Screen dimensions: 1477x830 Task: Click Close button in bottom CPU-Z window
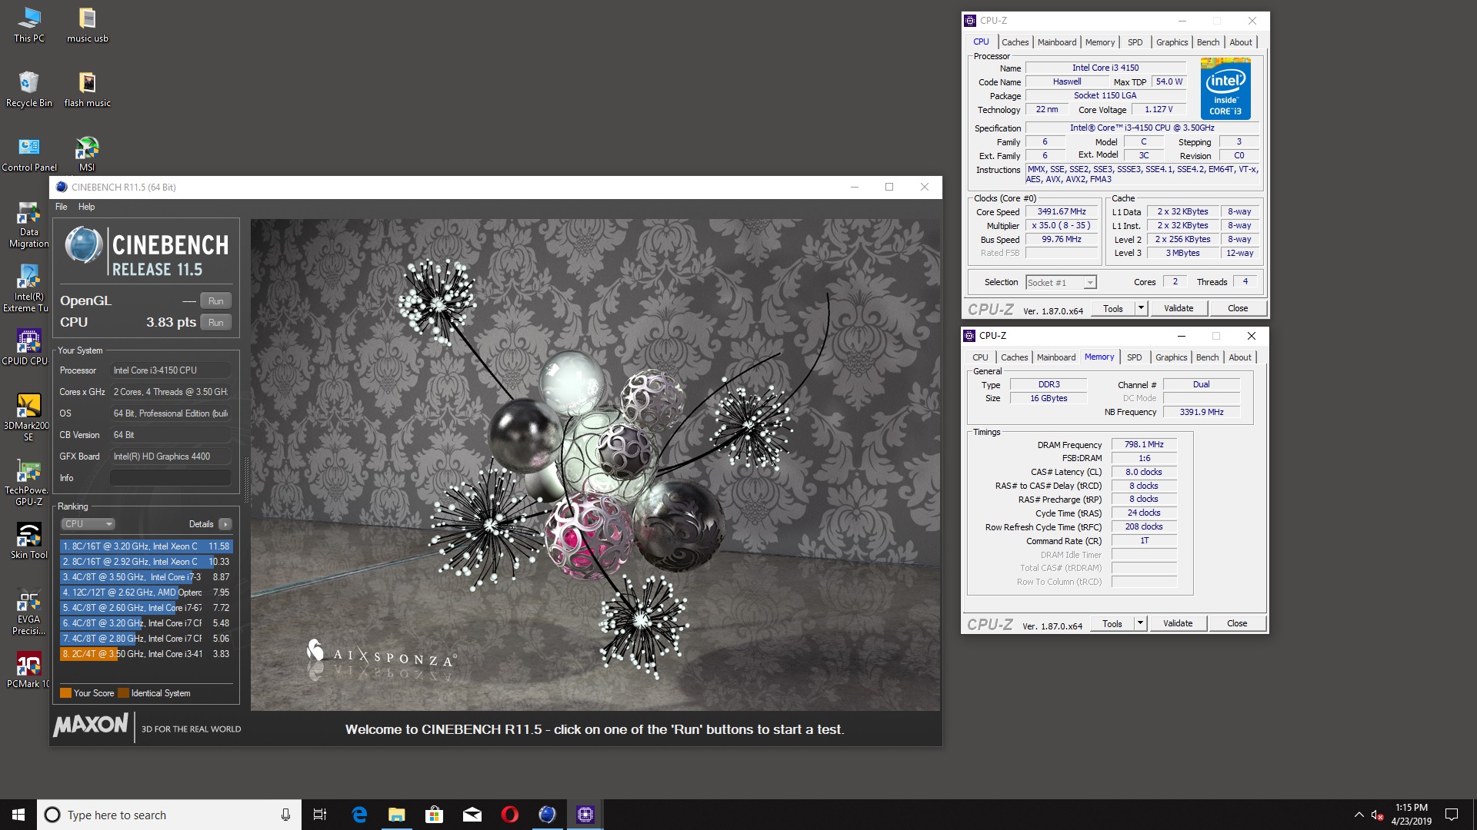click(1237, 623)
